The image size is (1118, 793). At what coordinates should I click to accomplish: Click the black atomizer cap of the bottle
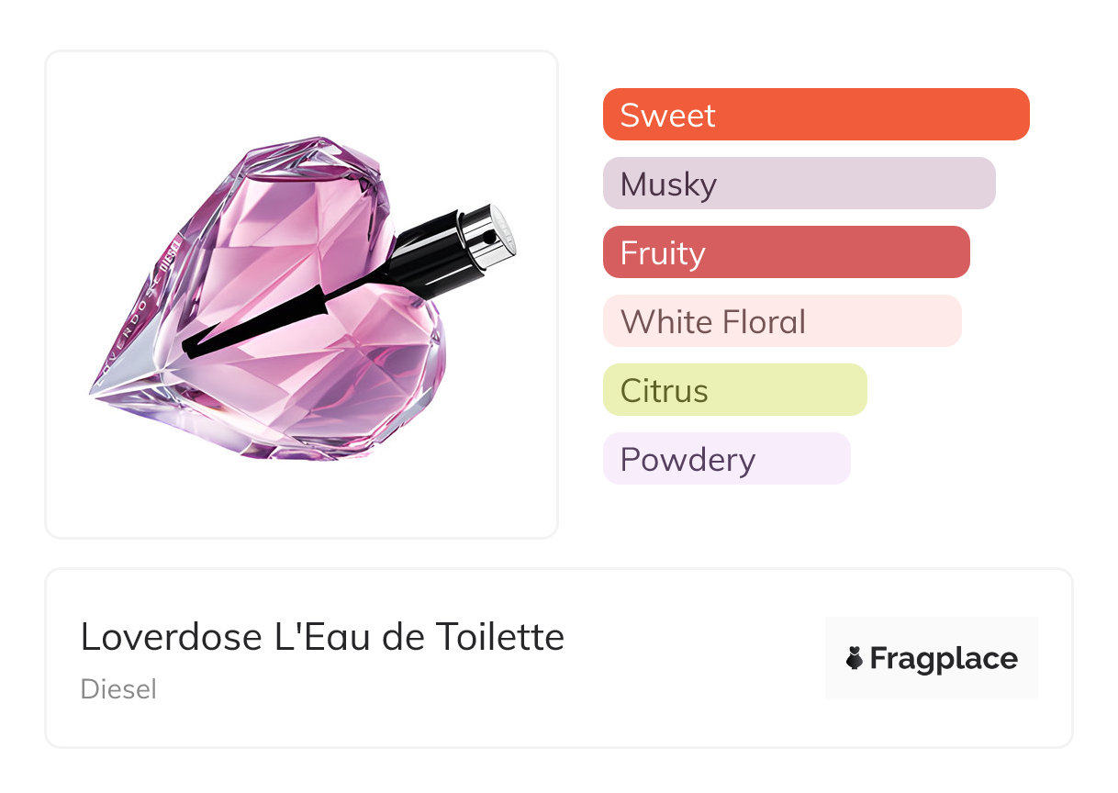(x=431, y=252)
